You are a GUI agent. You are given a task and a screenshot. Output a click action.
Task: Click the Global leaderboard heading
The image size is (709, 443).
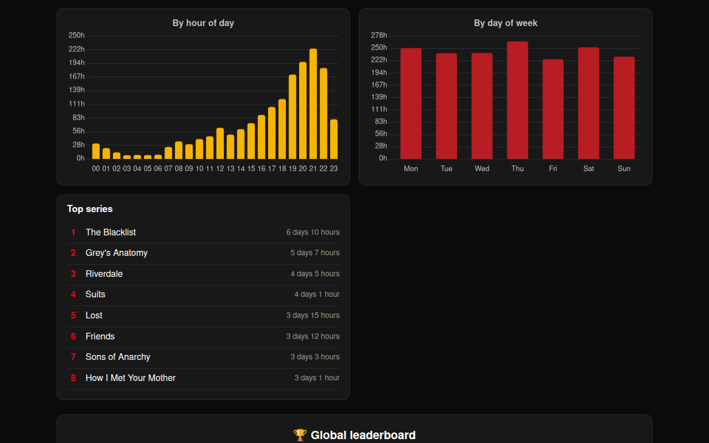tap(363, 435)
